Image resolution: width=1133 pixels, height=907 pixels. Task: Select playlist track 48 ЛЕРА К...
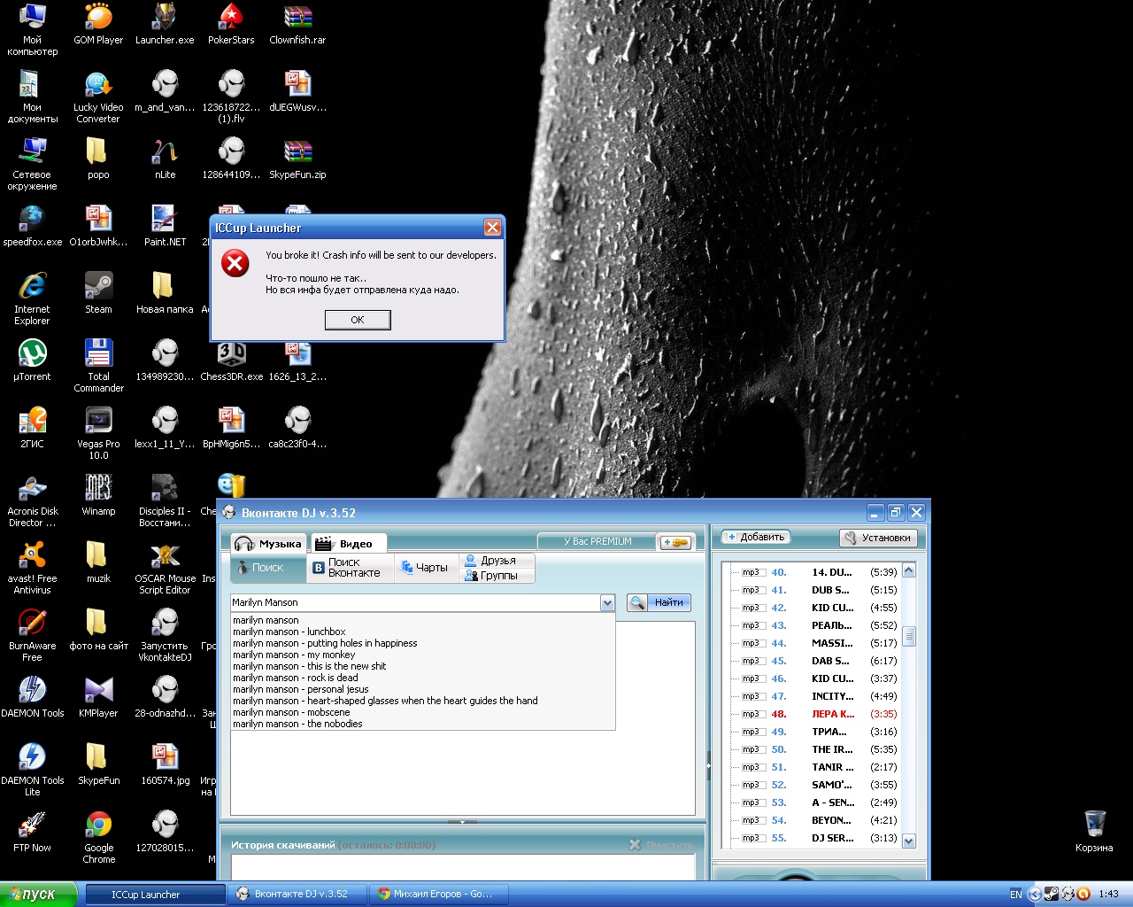[x=819, y=714]
